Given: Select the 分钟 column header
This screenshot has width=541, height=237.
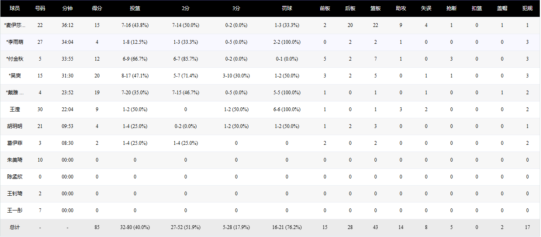Looking at the screenshot, I should click(x=68, y=8).
